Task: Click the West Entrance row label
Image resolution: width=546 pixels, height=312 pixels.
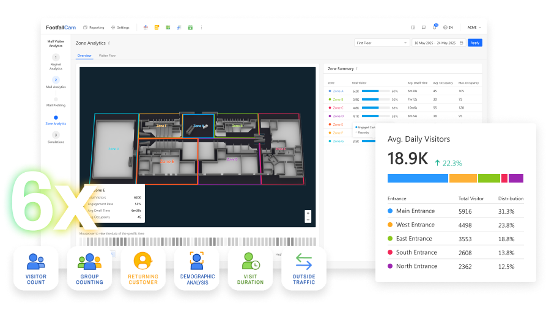Action: pos(415,225)
